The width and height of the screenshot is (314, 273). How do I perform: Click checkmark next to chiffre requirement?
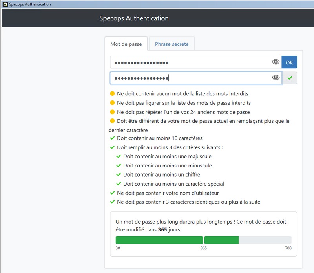tap(119, 174)
